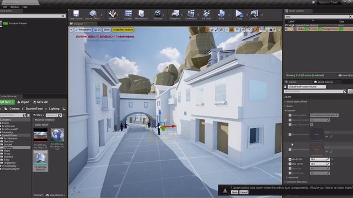The width and height of the screenshot is (353, 198).
Task: Enable the Speed Down override checkbox
Action: [x=290, y=173]
